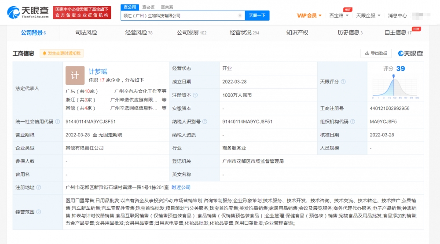Screen dimensions: 440x244
Task: Open help icon next to 注册地址
Action: point(39,187)
